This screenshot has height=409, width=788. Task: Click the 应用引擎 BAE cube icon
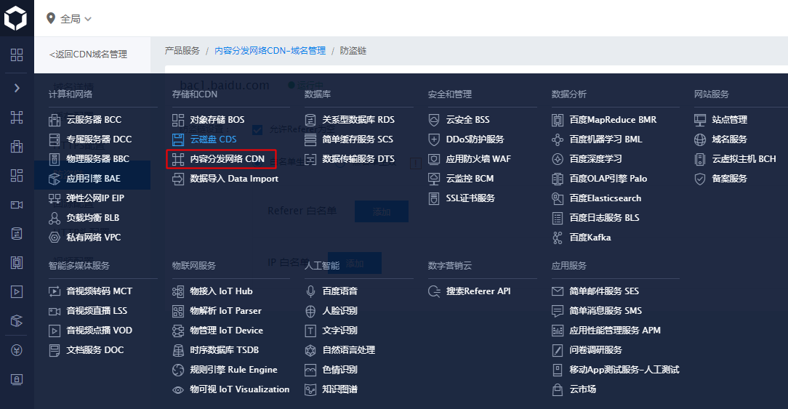[55, 179]
